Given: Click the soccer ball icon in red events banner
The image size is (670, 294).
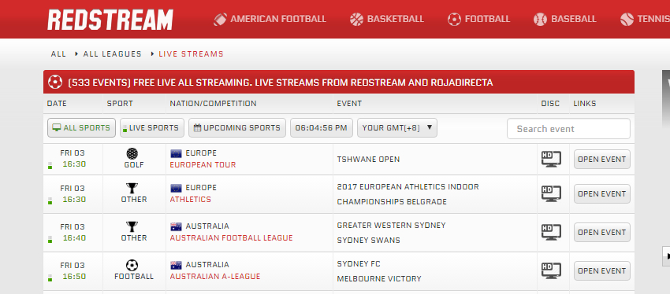Looking at the screenshot, I should [x=55, y=82].
